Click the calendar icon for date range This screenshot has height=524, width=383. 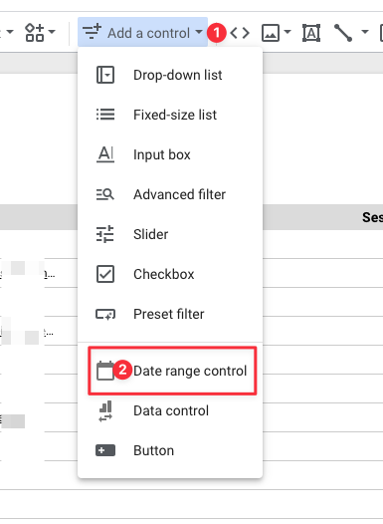click(x=105, y=371)
